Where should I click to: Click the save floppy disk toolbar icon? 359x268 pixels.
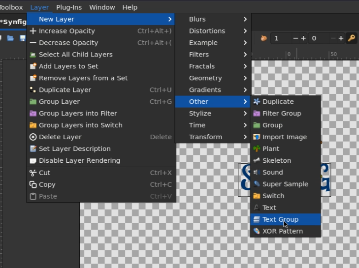pos(23,38)
